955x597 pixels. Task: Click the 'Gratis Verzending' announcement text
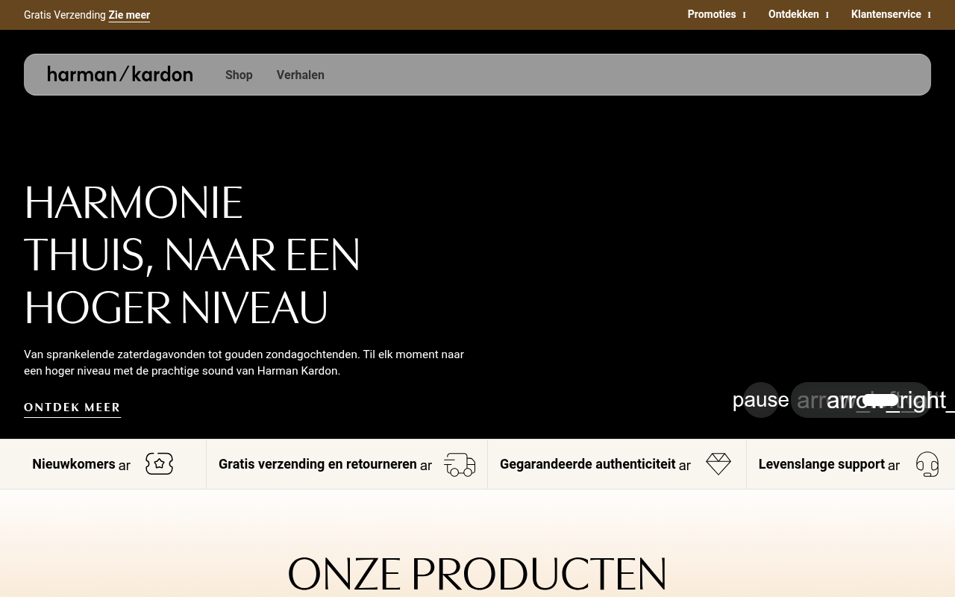(x=65, y=15)
